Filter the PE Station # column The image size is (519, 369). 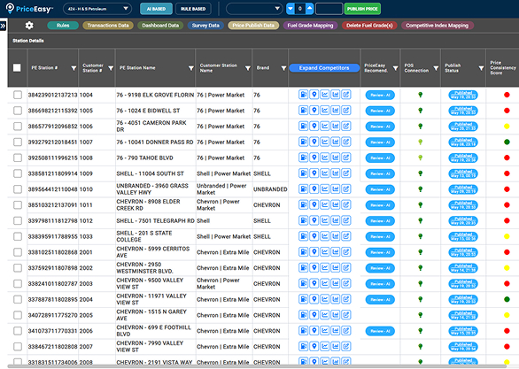pyautogui.click(x=74, y=68)
